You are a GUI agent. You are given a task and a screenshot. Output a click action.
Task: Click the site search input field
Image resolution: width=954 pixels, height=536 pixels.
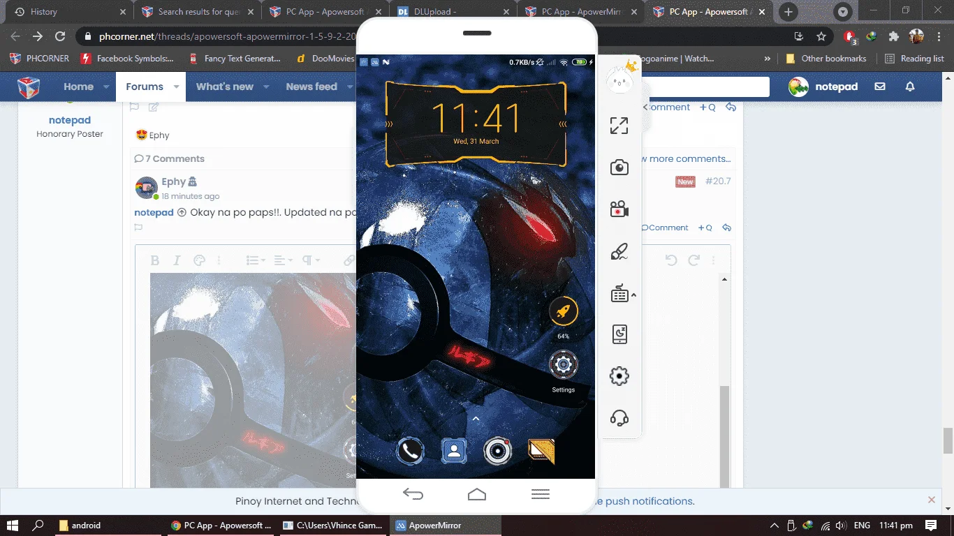tap(705, 87)
